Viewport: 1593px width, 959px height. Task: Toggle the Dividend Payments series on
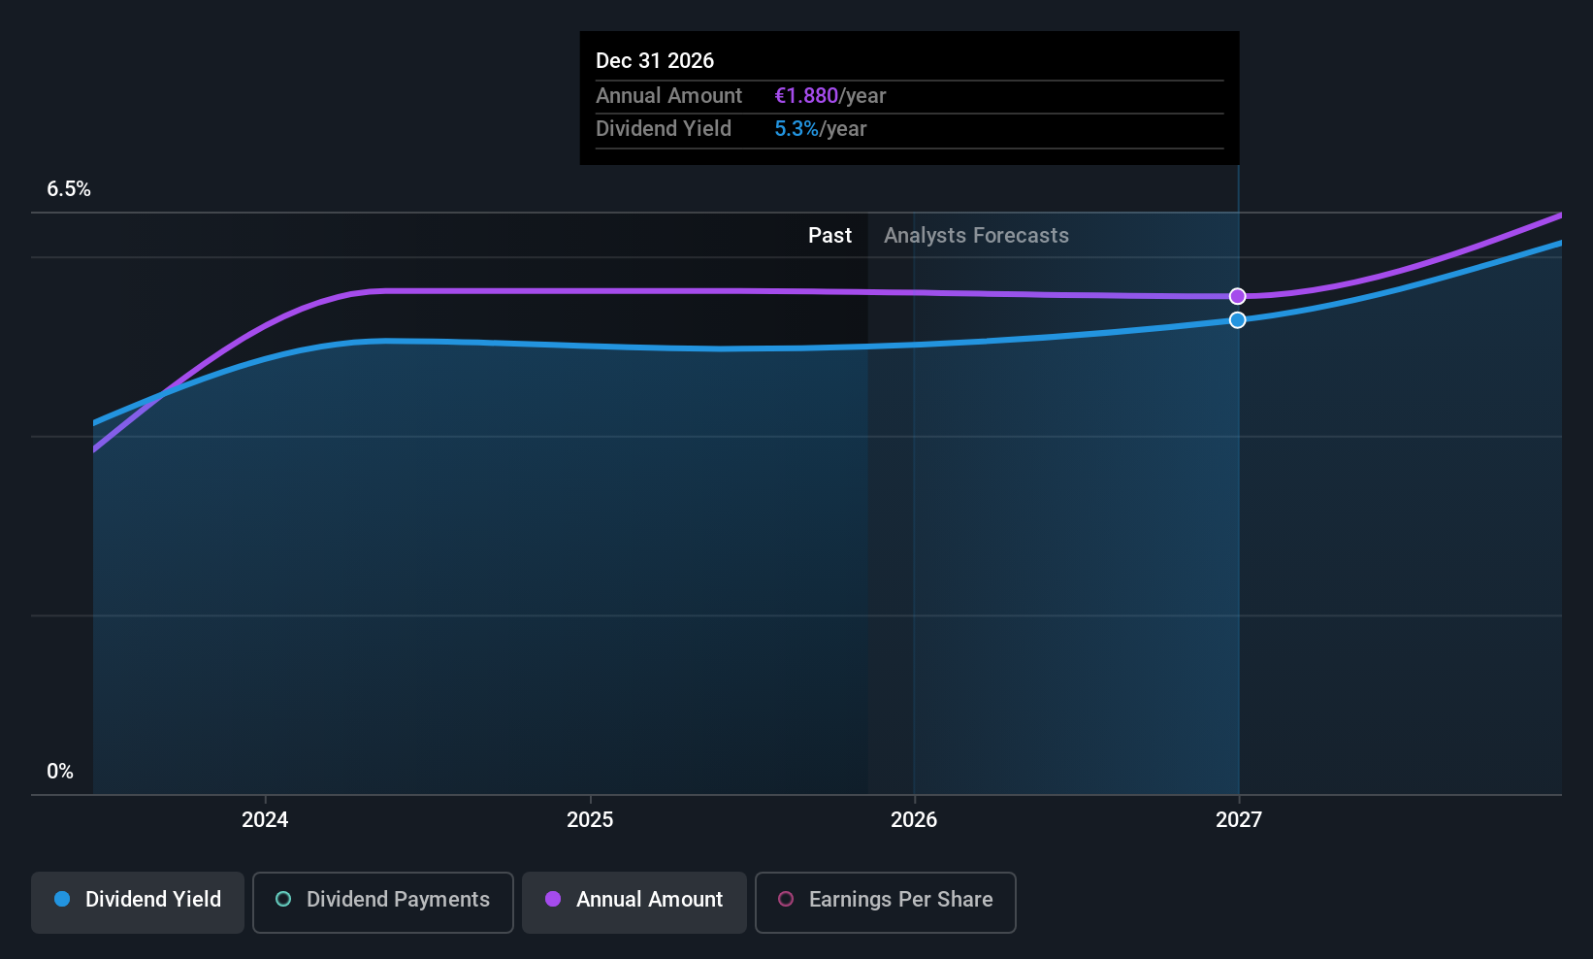[382, 902]
